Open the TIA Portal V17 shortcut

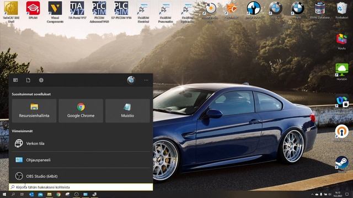[x=77, y=10]
